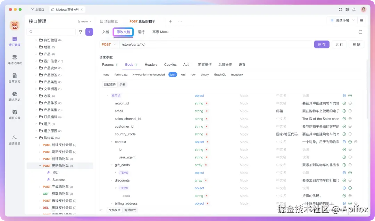Open the 分享文档 panel from the sidebar

[14, 77]
